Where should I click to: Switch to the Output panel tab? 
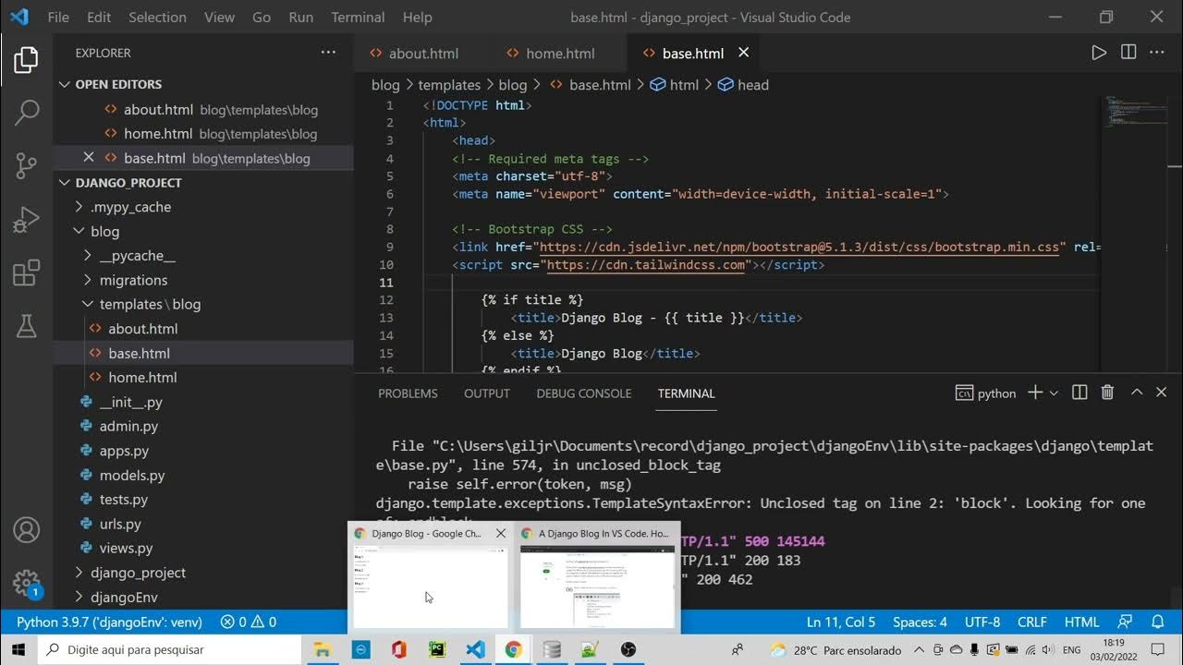click(x=487, y=393)
